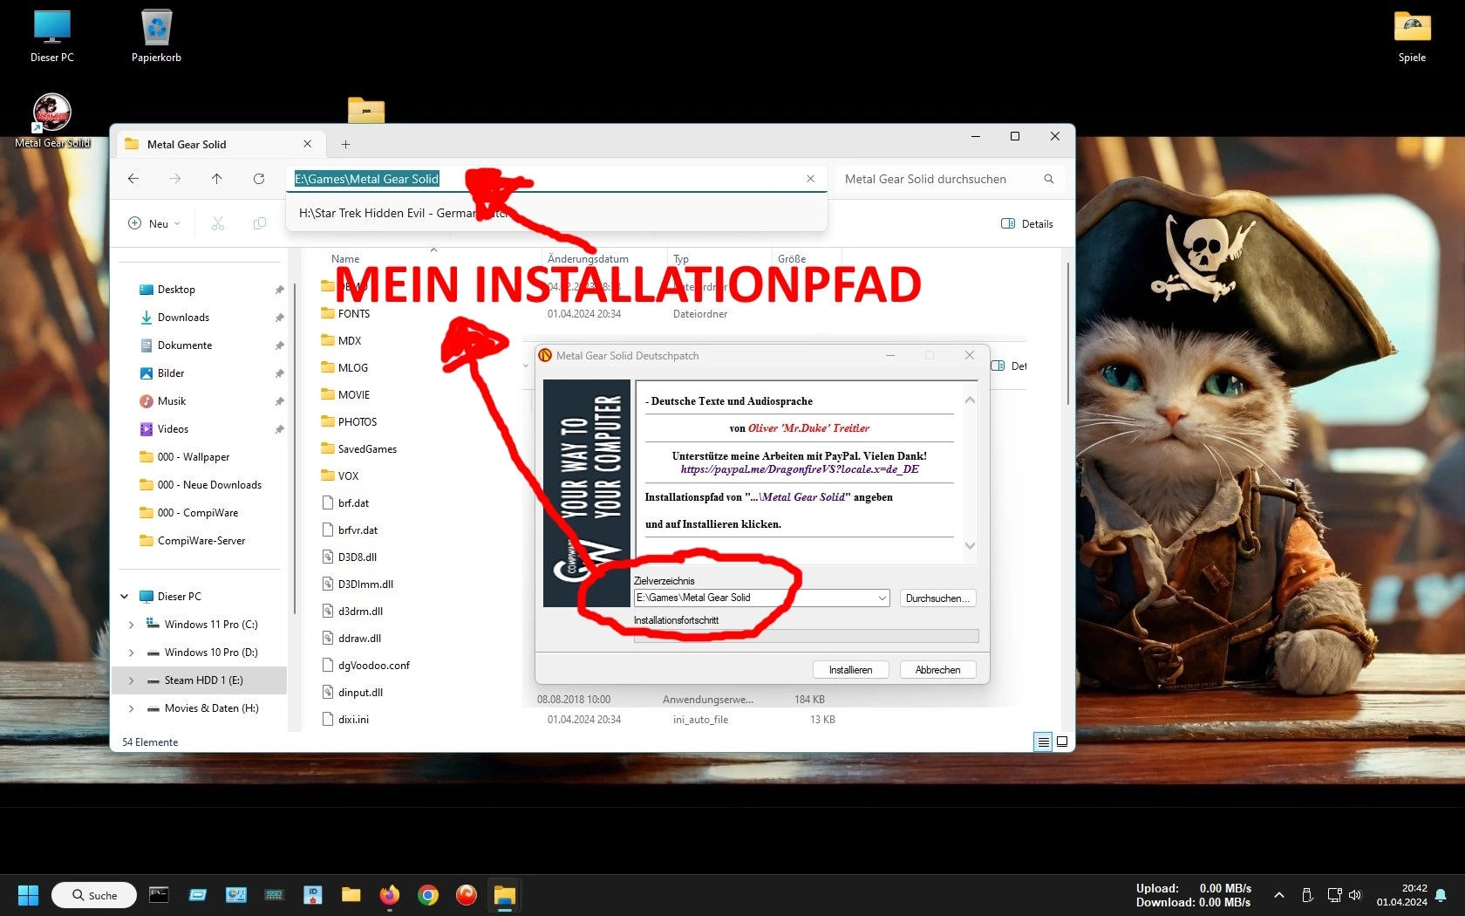Switch to large thumbnails view icon
Viewport: 1465px width, 916px height.
(x=1062, y=742)
